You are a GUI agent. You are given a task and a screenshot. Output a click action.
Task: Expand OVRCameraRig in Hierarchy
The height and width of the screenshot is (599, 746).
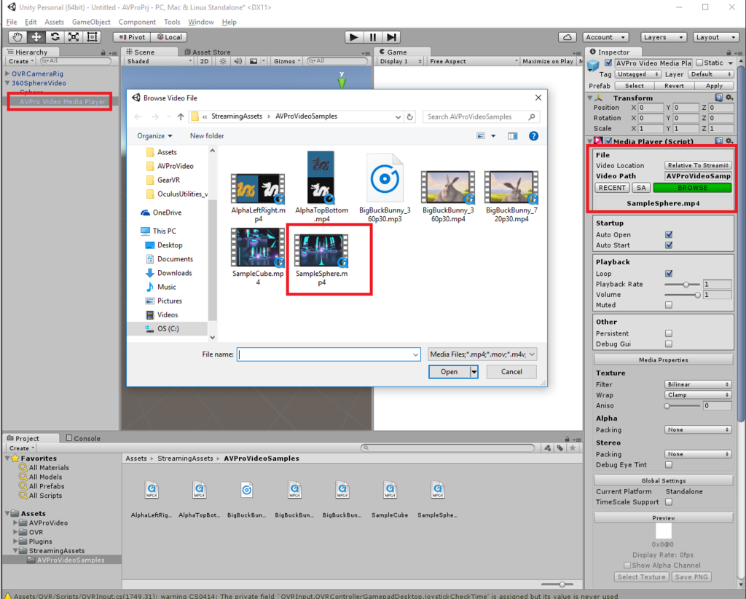click(x=7, y=74)
